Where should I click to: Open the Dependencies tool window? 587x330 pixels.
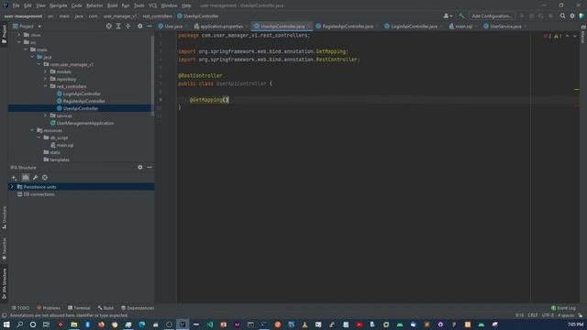(x=138, y=308)
